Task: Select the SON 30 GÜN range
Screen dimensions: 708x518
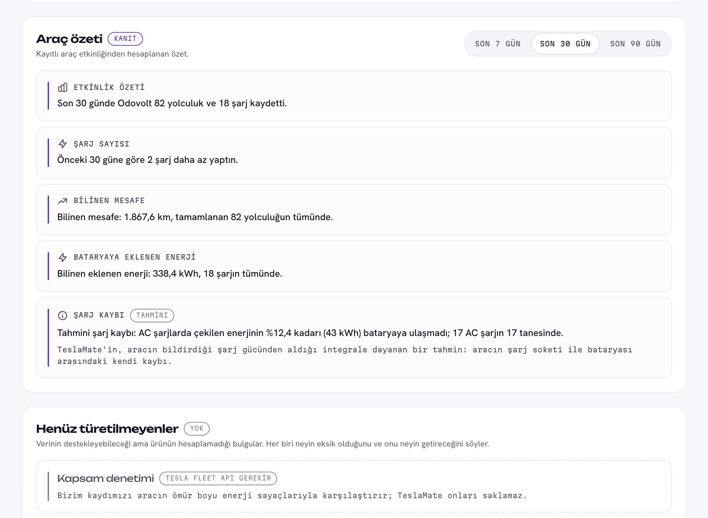Action: click(565, 44)
